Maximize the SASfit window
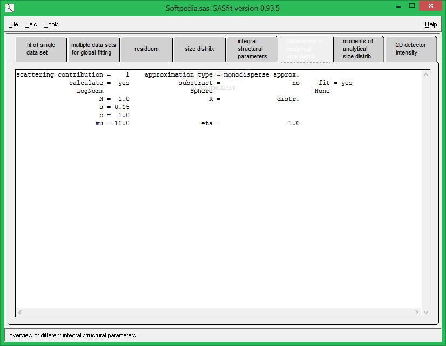Viewport: 446px width, 346px height. (x=412, y=6)
